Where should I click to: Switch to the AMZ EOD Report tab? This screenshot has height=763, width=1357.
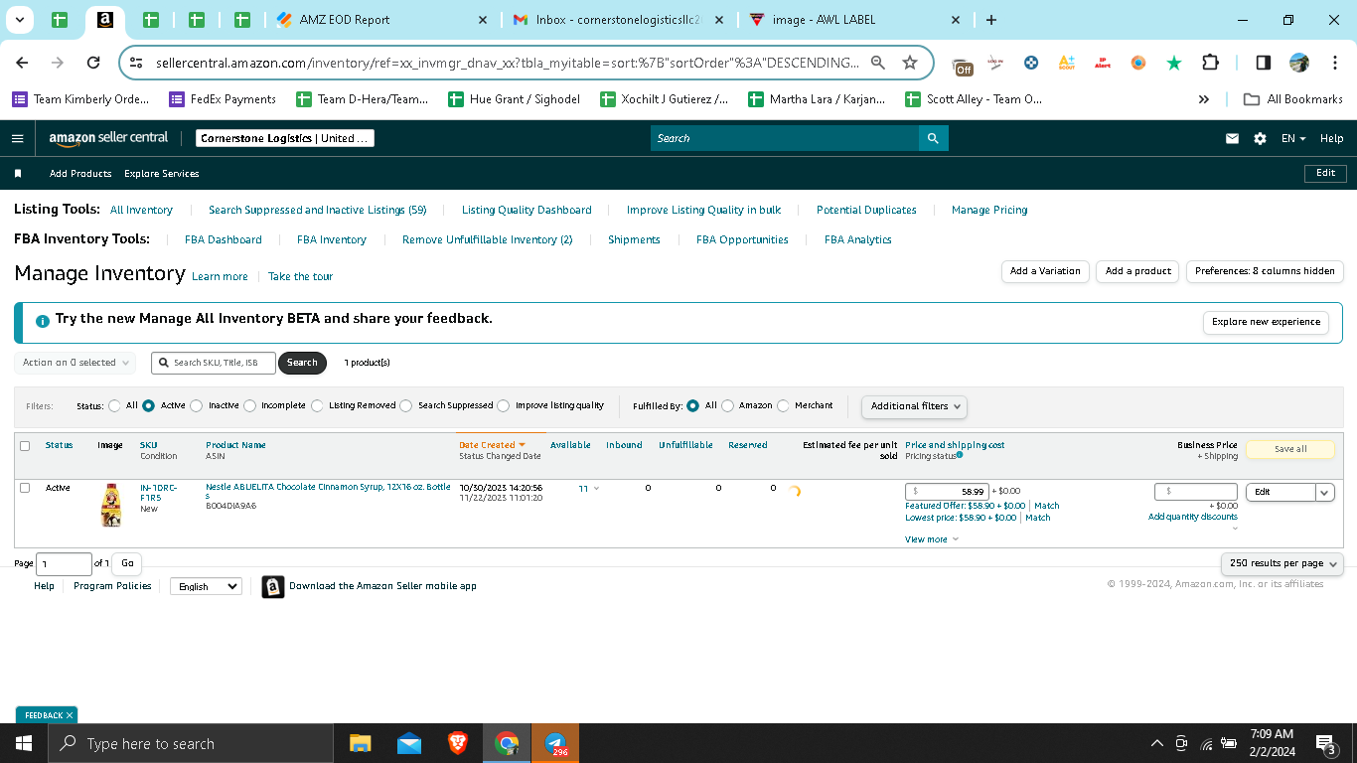click(x=382, y=20)
